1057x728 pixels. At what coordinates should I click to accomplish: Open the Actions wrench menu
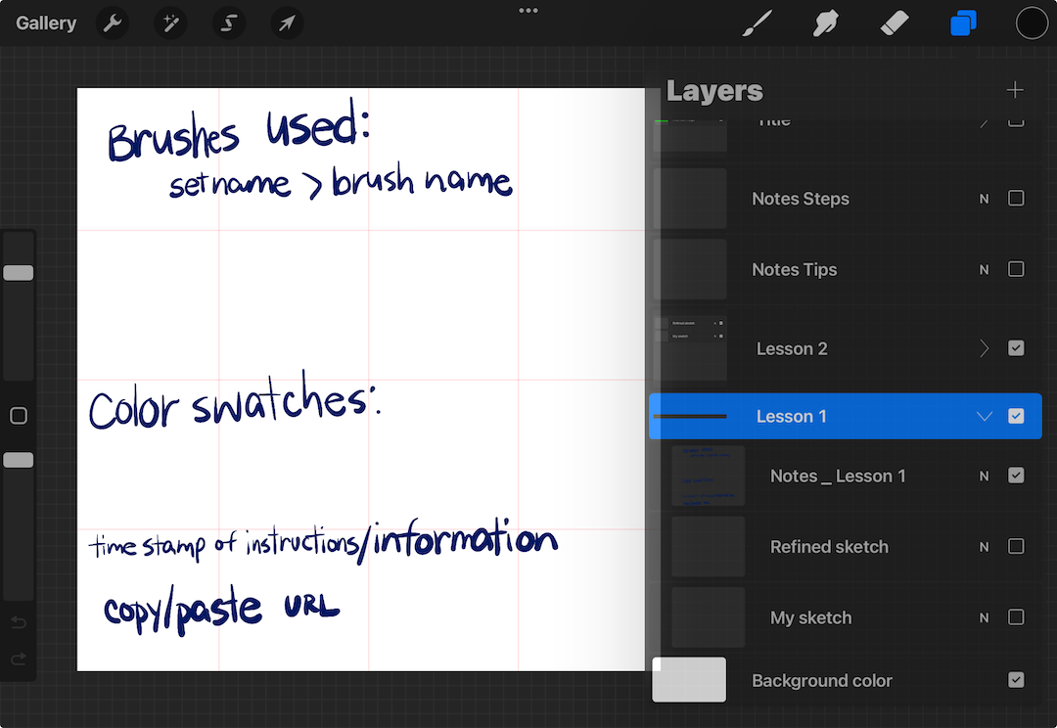(x=113, y=23)
